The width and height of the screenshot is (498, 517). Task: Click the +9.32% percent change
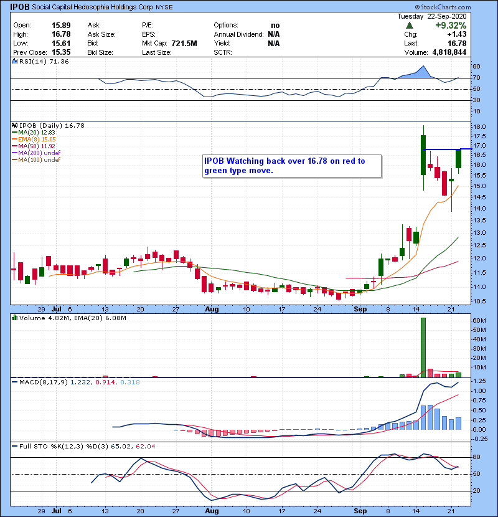point(451,26)
